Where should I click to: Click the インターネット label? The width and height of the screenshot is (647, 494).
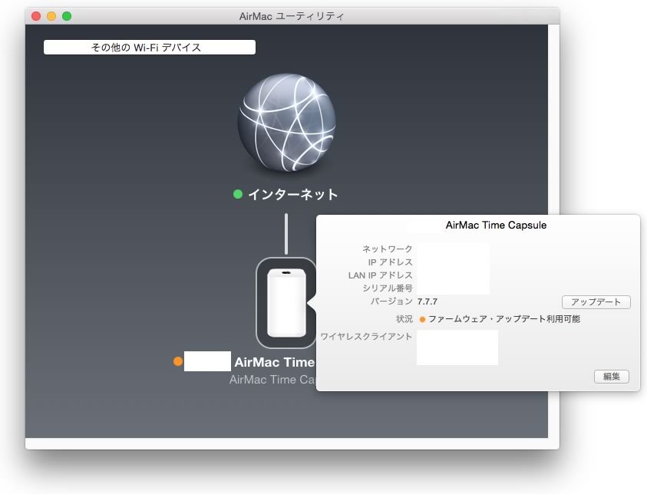coord(292,195)
